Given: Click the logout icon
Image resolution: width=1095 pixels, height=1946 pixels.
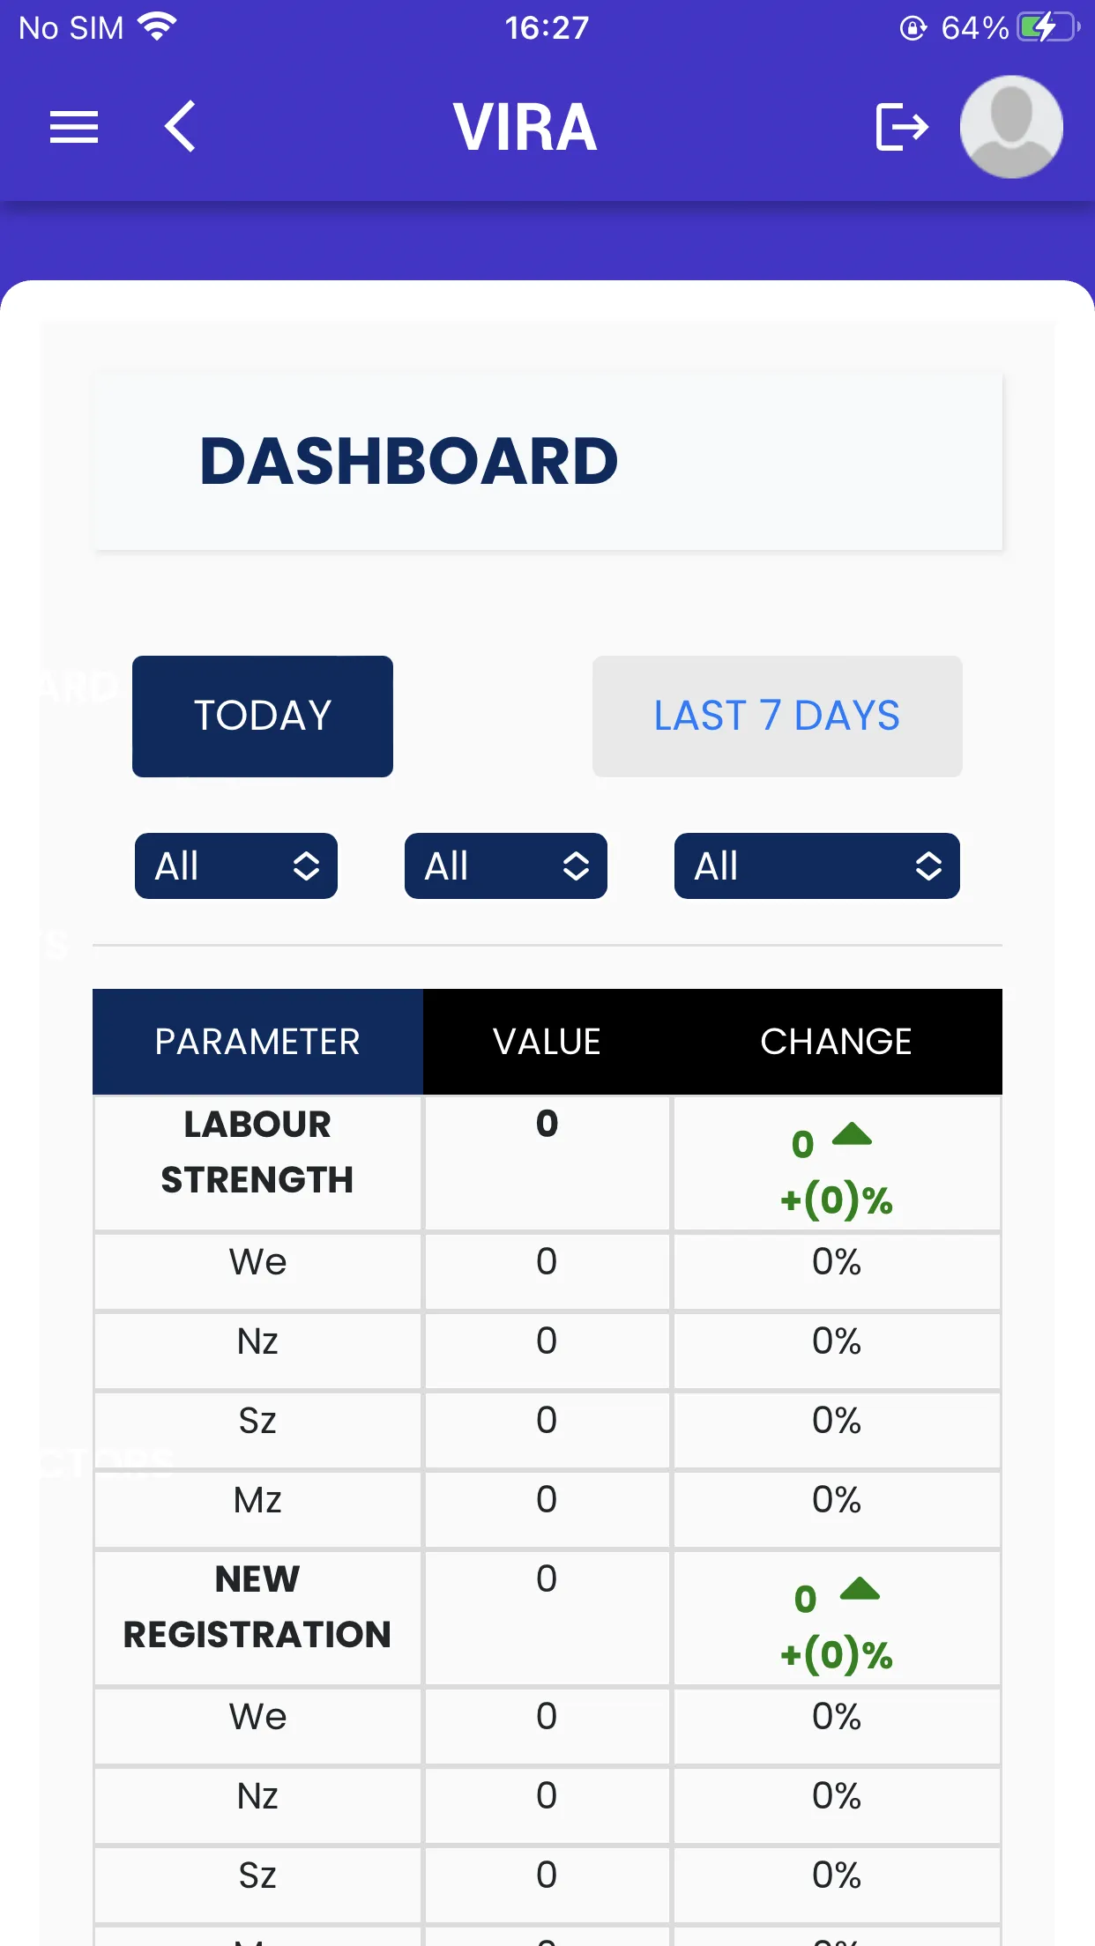Looking at the screenshot, I should coord(902,127).
